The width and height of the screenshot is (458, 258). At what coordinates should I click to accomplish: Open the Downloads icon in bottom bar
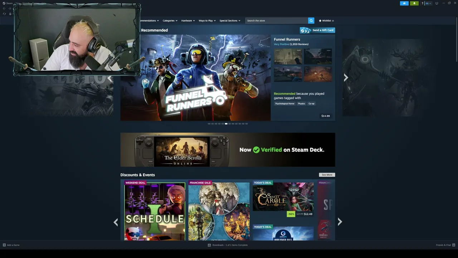click(209, 245)
